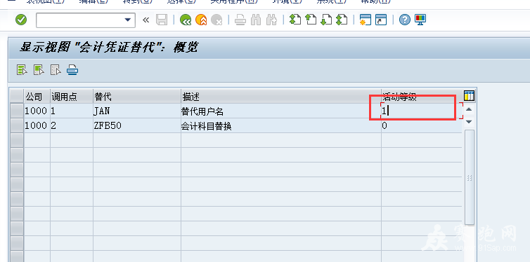The height and width of the screenshot is (262, 530).
Task: Click the activity level cell showing 0
Action: 422,125
